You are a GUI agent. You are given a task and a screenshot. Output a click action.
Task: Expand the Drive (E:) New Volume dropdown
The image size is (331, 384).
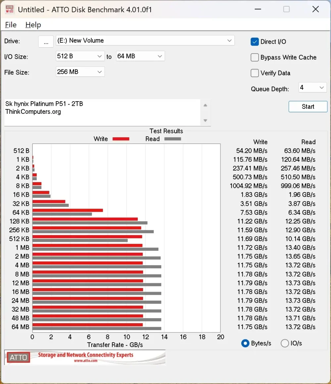(145, 40)
